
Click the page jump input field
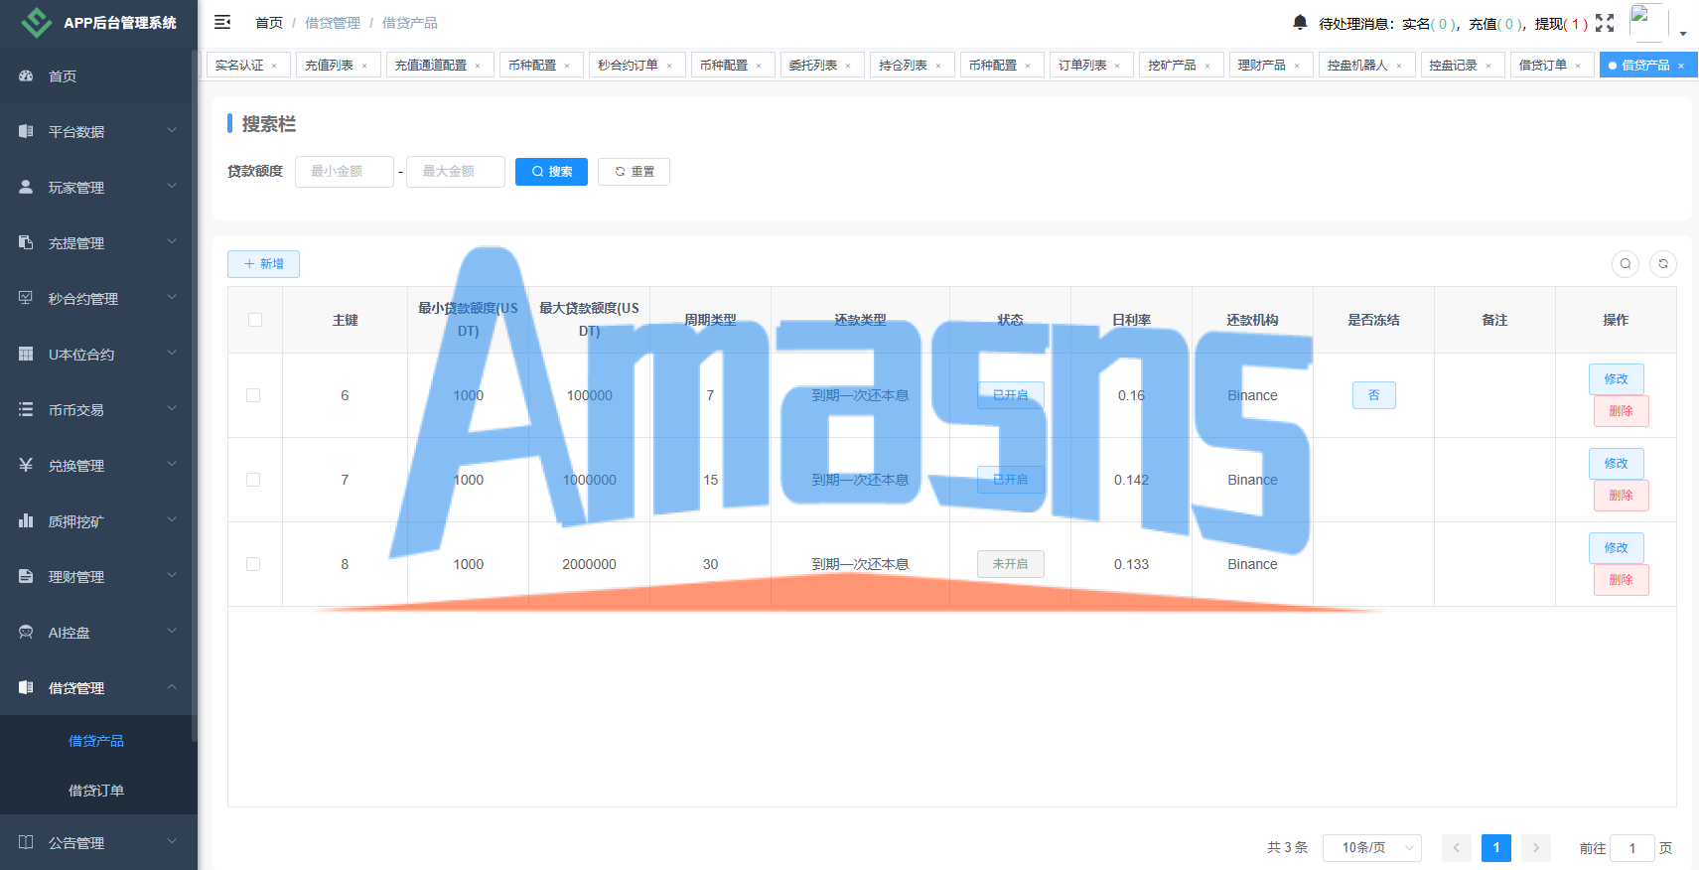1631,848
